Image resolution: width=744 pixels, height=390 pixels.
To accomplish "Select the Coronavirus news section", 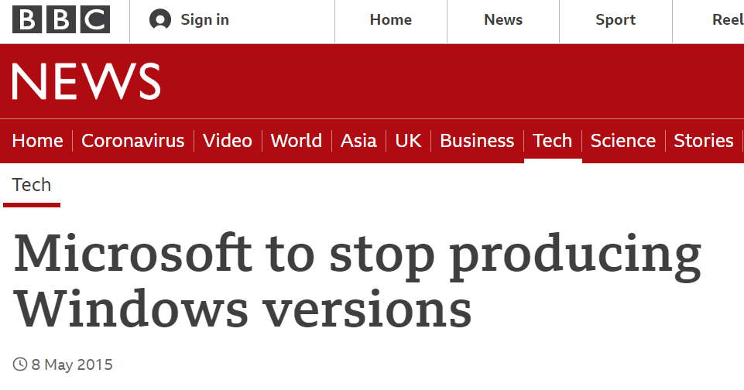I will tap(133, 140).
